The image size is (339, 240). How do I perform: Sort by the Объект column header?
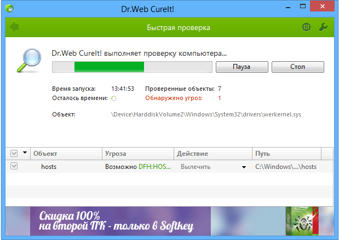(66, 154)
